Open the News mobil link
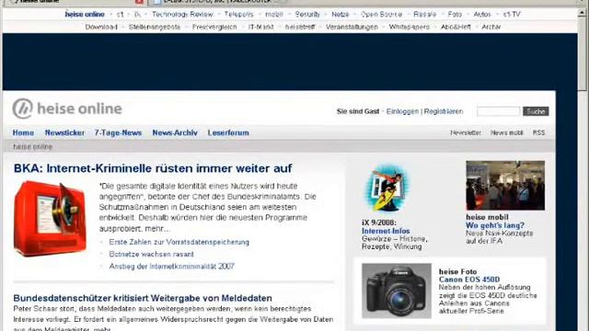Screen dimensions: 589x331 (507, 132)
